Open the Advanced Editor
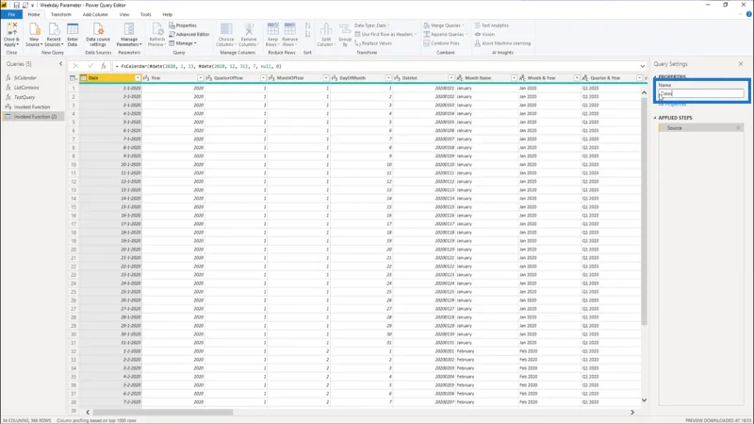Image resolution: width=754 pixels, height=424 pixels. click(189, 34)
